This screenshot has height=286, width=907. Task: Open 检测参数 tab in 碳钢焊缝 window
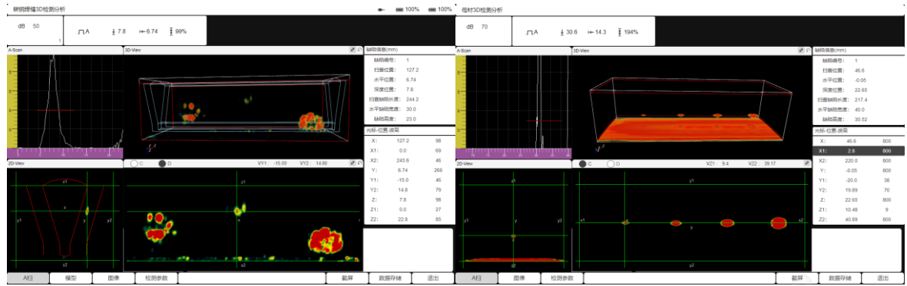(x=156, y=278)
